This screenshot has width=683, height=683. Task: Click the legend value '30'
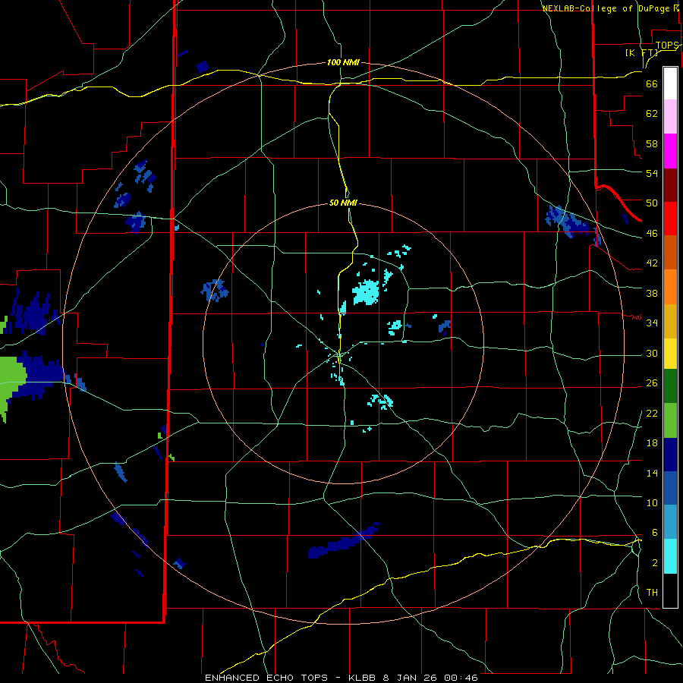[652, 353]
